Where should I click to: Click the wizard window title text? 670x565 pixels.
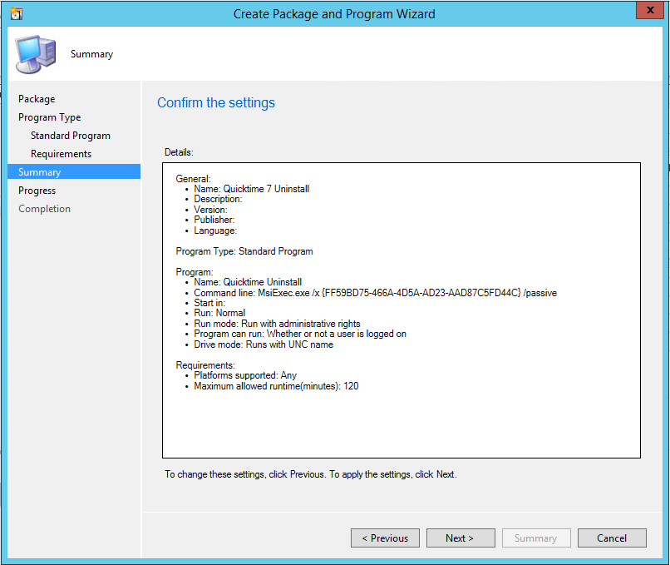pos(334,14)
